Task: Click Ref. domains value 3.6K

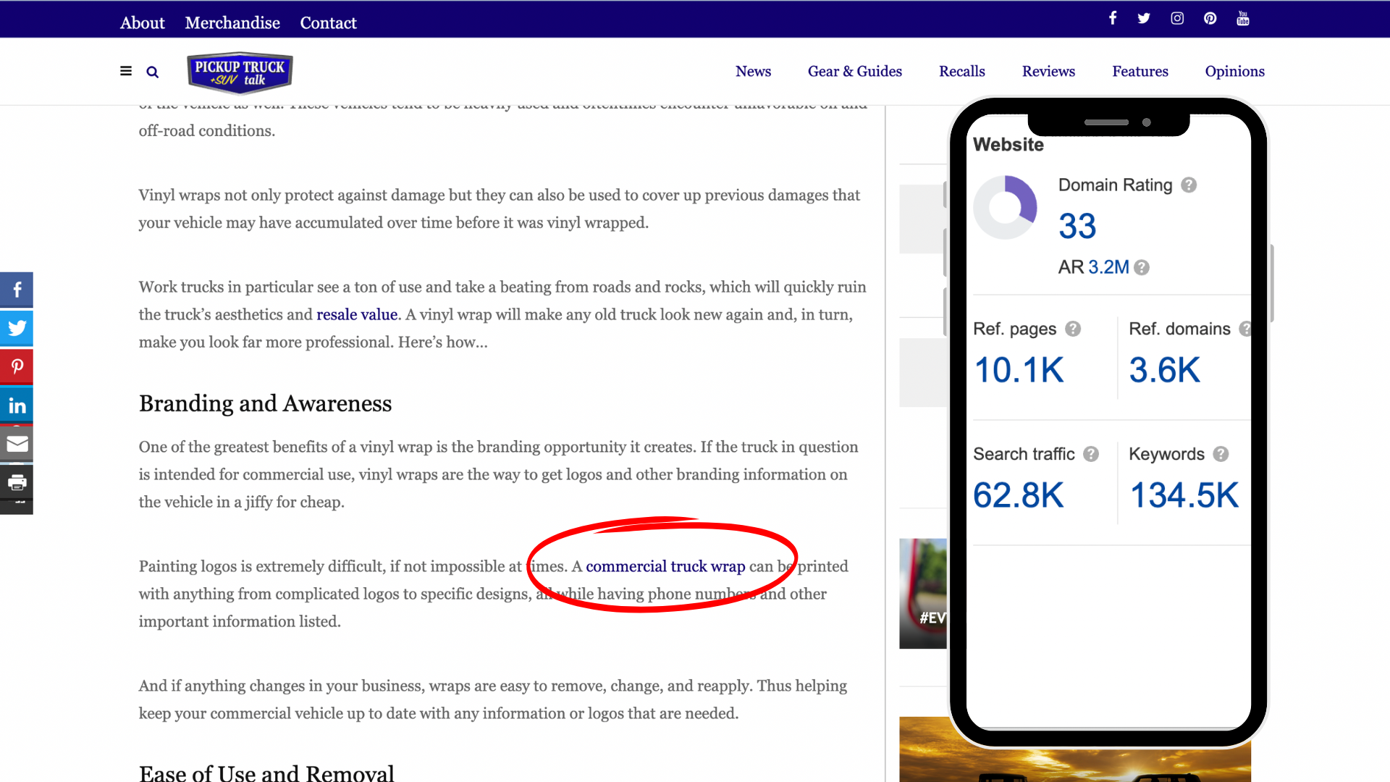Action: pyautogui.click(x=1164, y=370)
